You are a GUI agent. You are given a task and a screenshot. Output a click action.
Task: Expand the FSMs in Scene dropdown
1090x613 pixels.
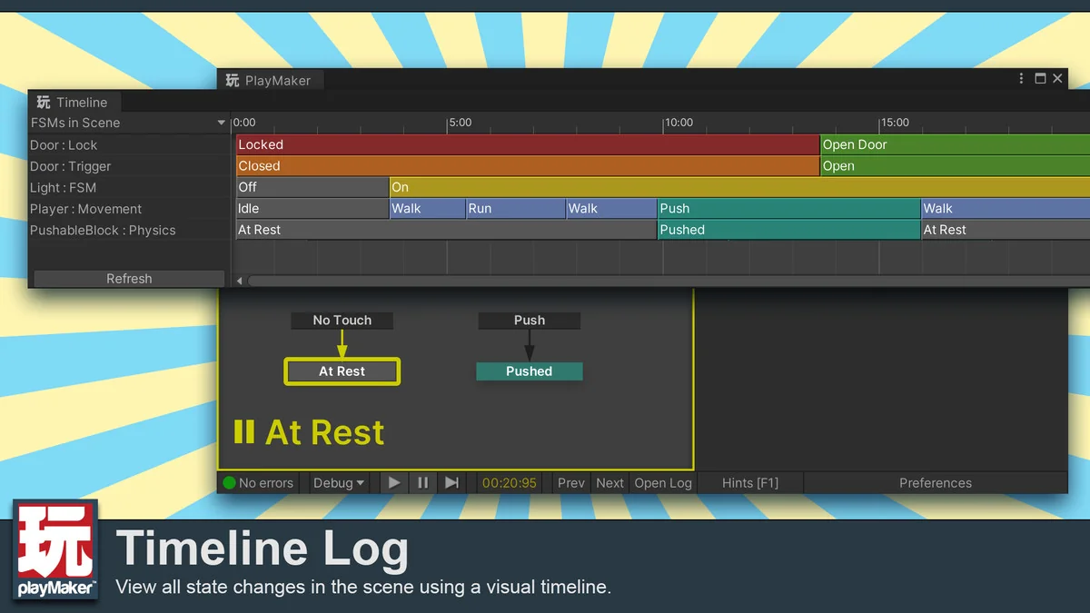pyautogui.click(x=221, y=124)
